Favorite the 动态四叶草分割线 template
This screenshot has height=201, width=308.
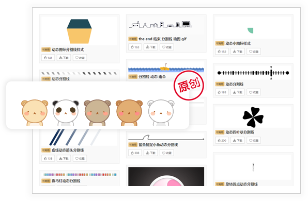(254, 141)
